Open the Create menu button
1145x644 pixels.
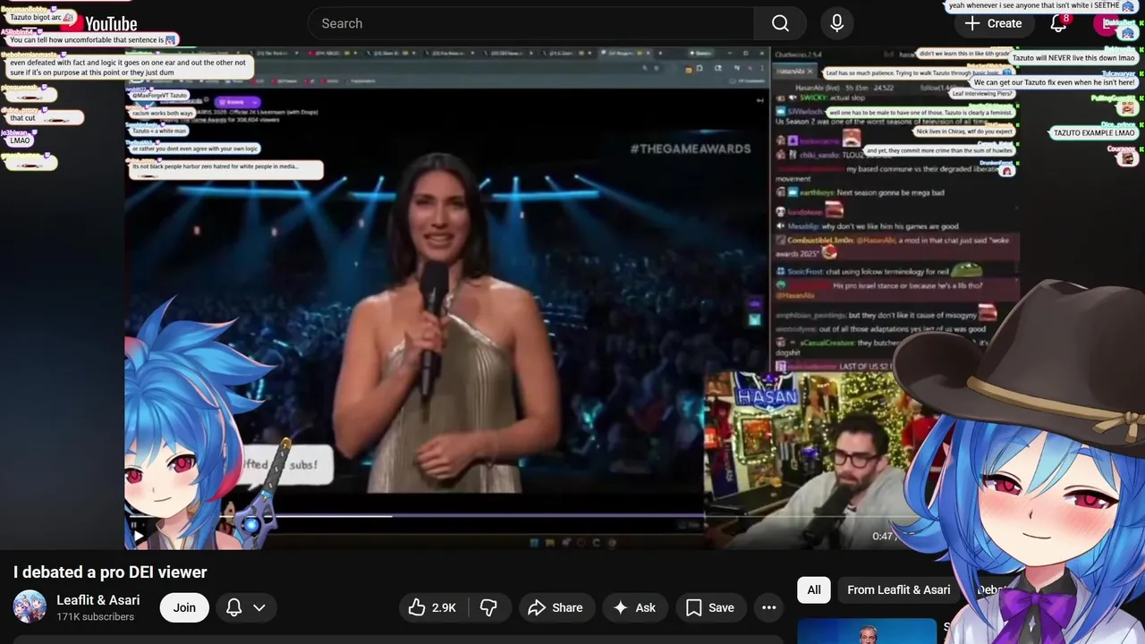click(x=993, y=23)
